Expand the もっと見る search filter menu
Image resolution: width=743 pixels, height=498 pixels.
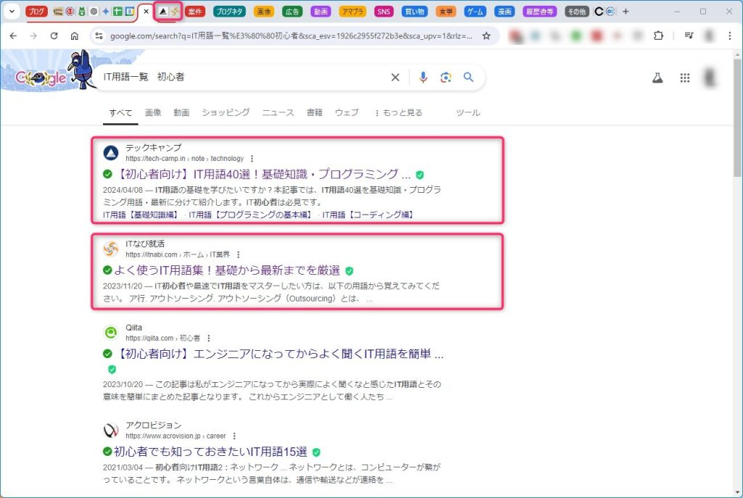point(398,112)
